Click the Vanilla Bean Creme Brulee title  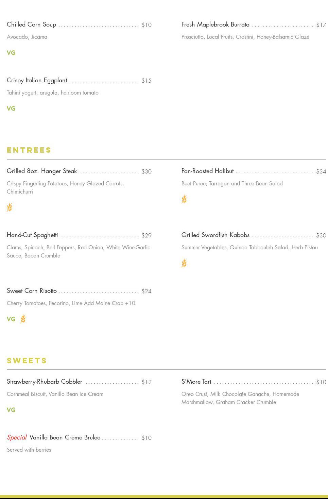point(65,437)
